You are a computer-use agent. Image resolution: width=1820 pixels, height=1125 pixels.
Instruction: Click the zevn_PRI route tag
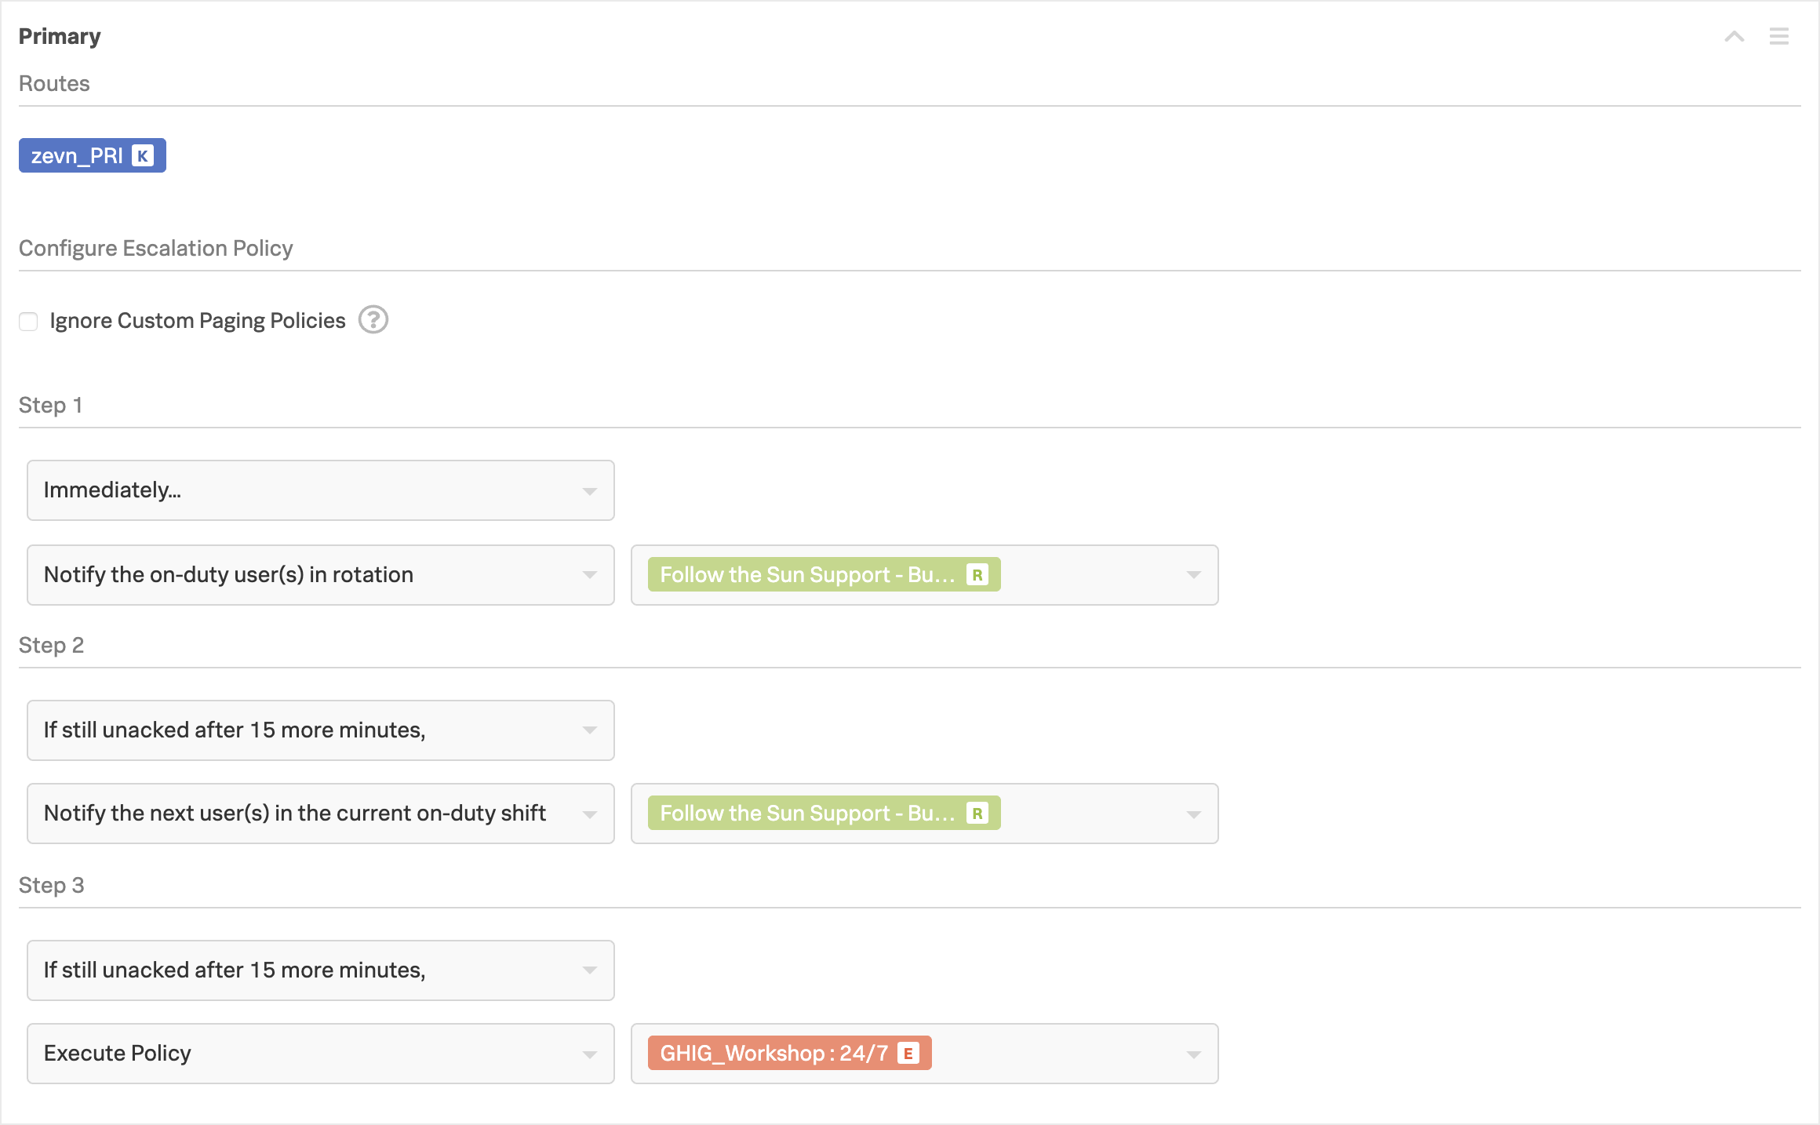pyautogui.click(x=77, y=156)
